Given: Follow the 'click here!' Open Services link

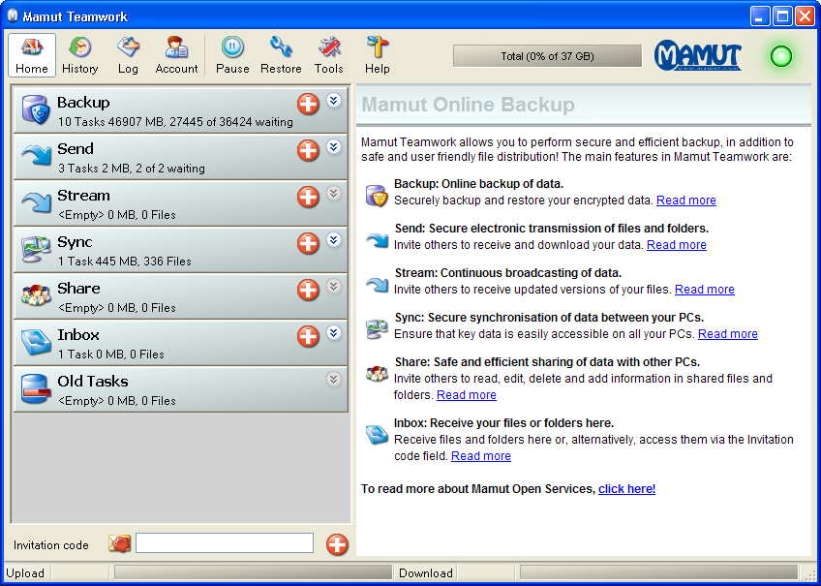Looking at the screenshot, I should (626, 488).
